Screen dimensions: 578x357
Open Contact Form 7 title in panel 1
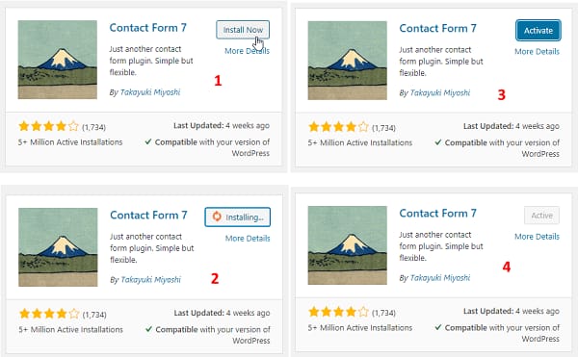point(147,28)
